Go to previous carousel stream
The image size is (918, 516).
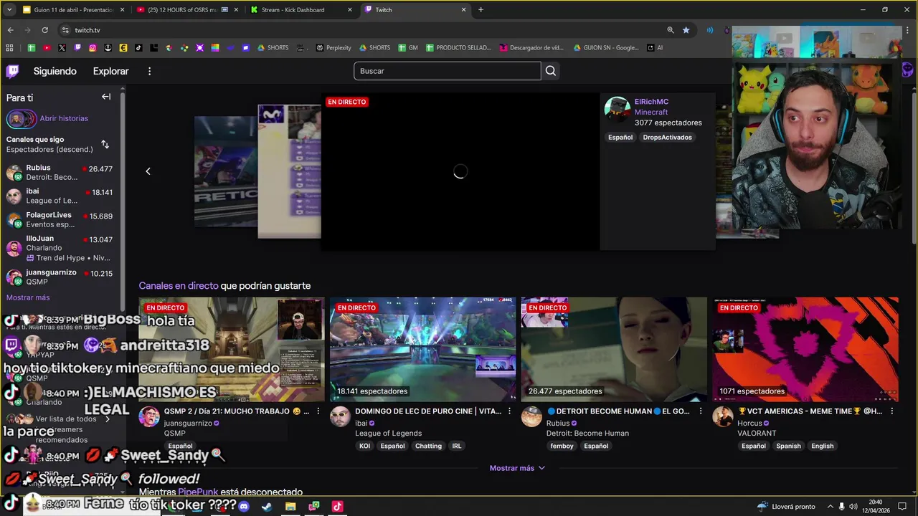point(148,171)
